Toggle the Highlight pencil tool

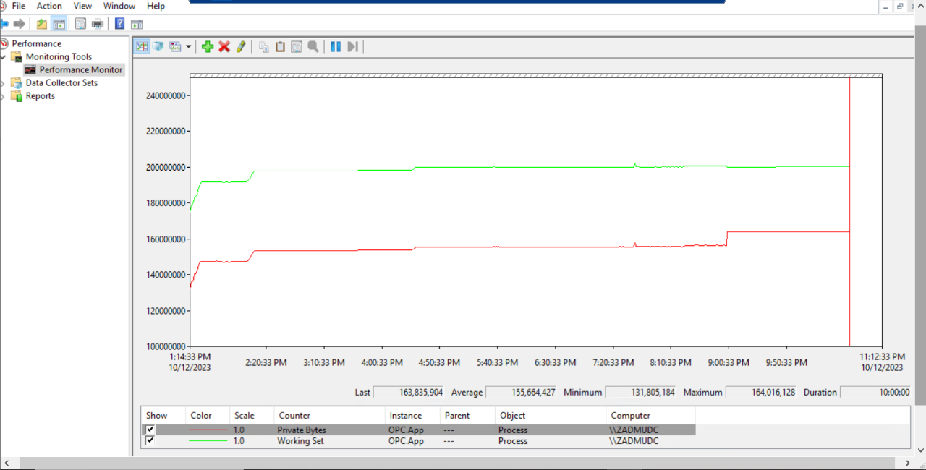coord(241,46)
